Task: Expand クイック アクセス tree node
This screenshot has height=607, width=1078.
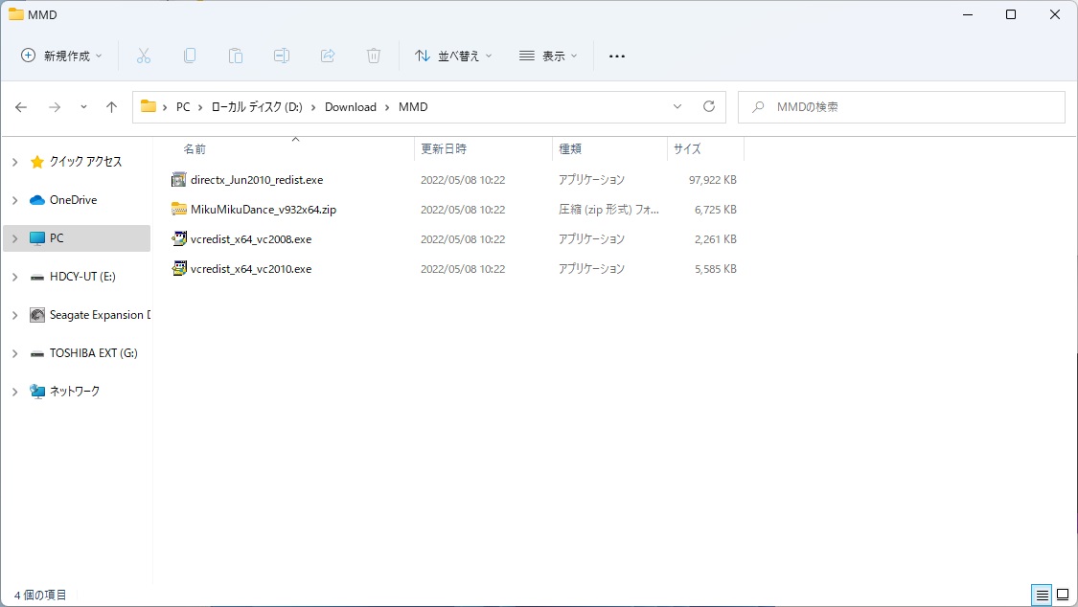Action: (15, 162)
